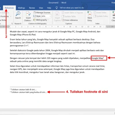The image size is (115, 115).
Task: Click Insert Table of Figures
Action: 72,13
